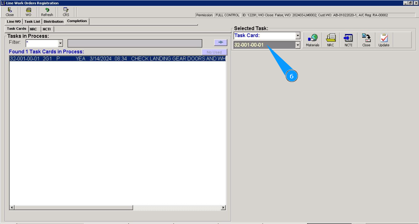Switch to the Line WO tab
The width and height of the screenshot is (419, 224).
pos(14,22)
